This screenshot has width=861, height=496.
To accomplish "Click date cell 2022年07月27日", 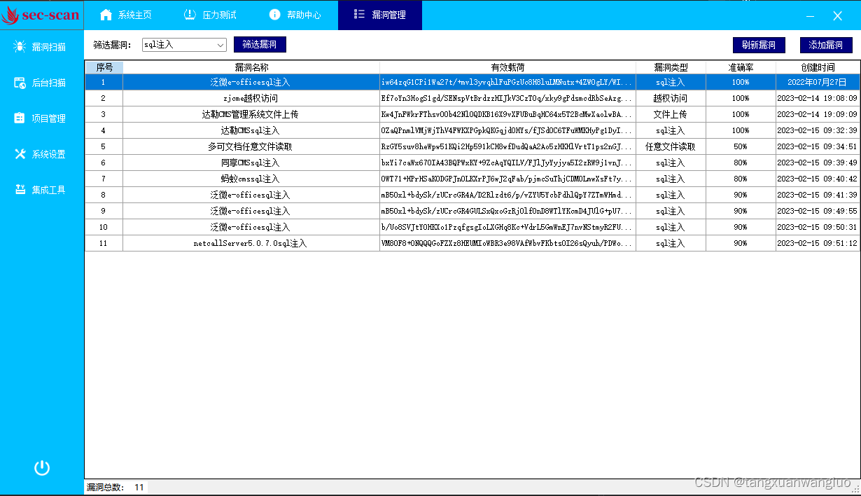I will [x=818, y=82].
